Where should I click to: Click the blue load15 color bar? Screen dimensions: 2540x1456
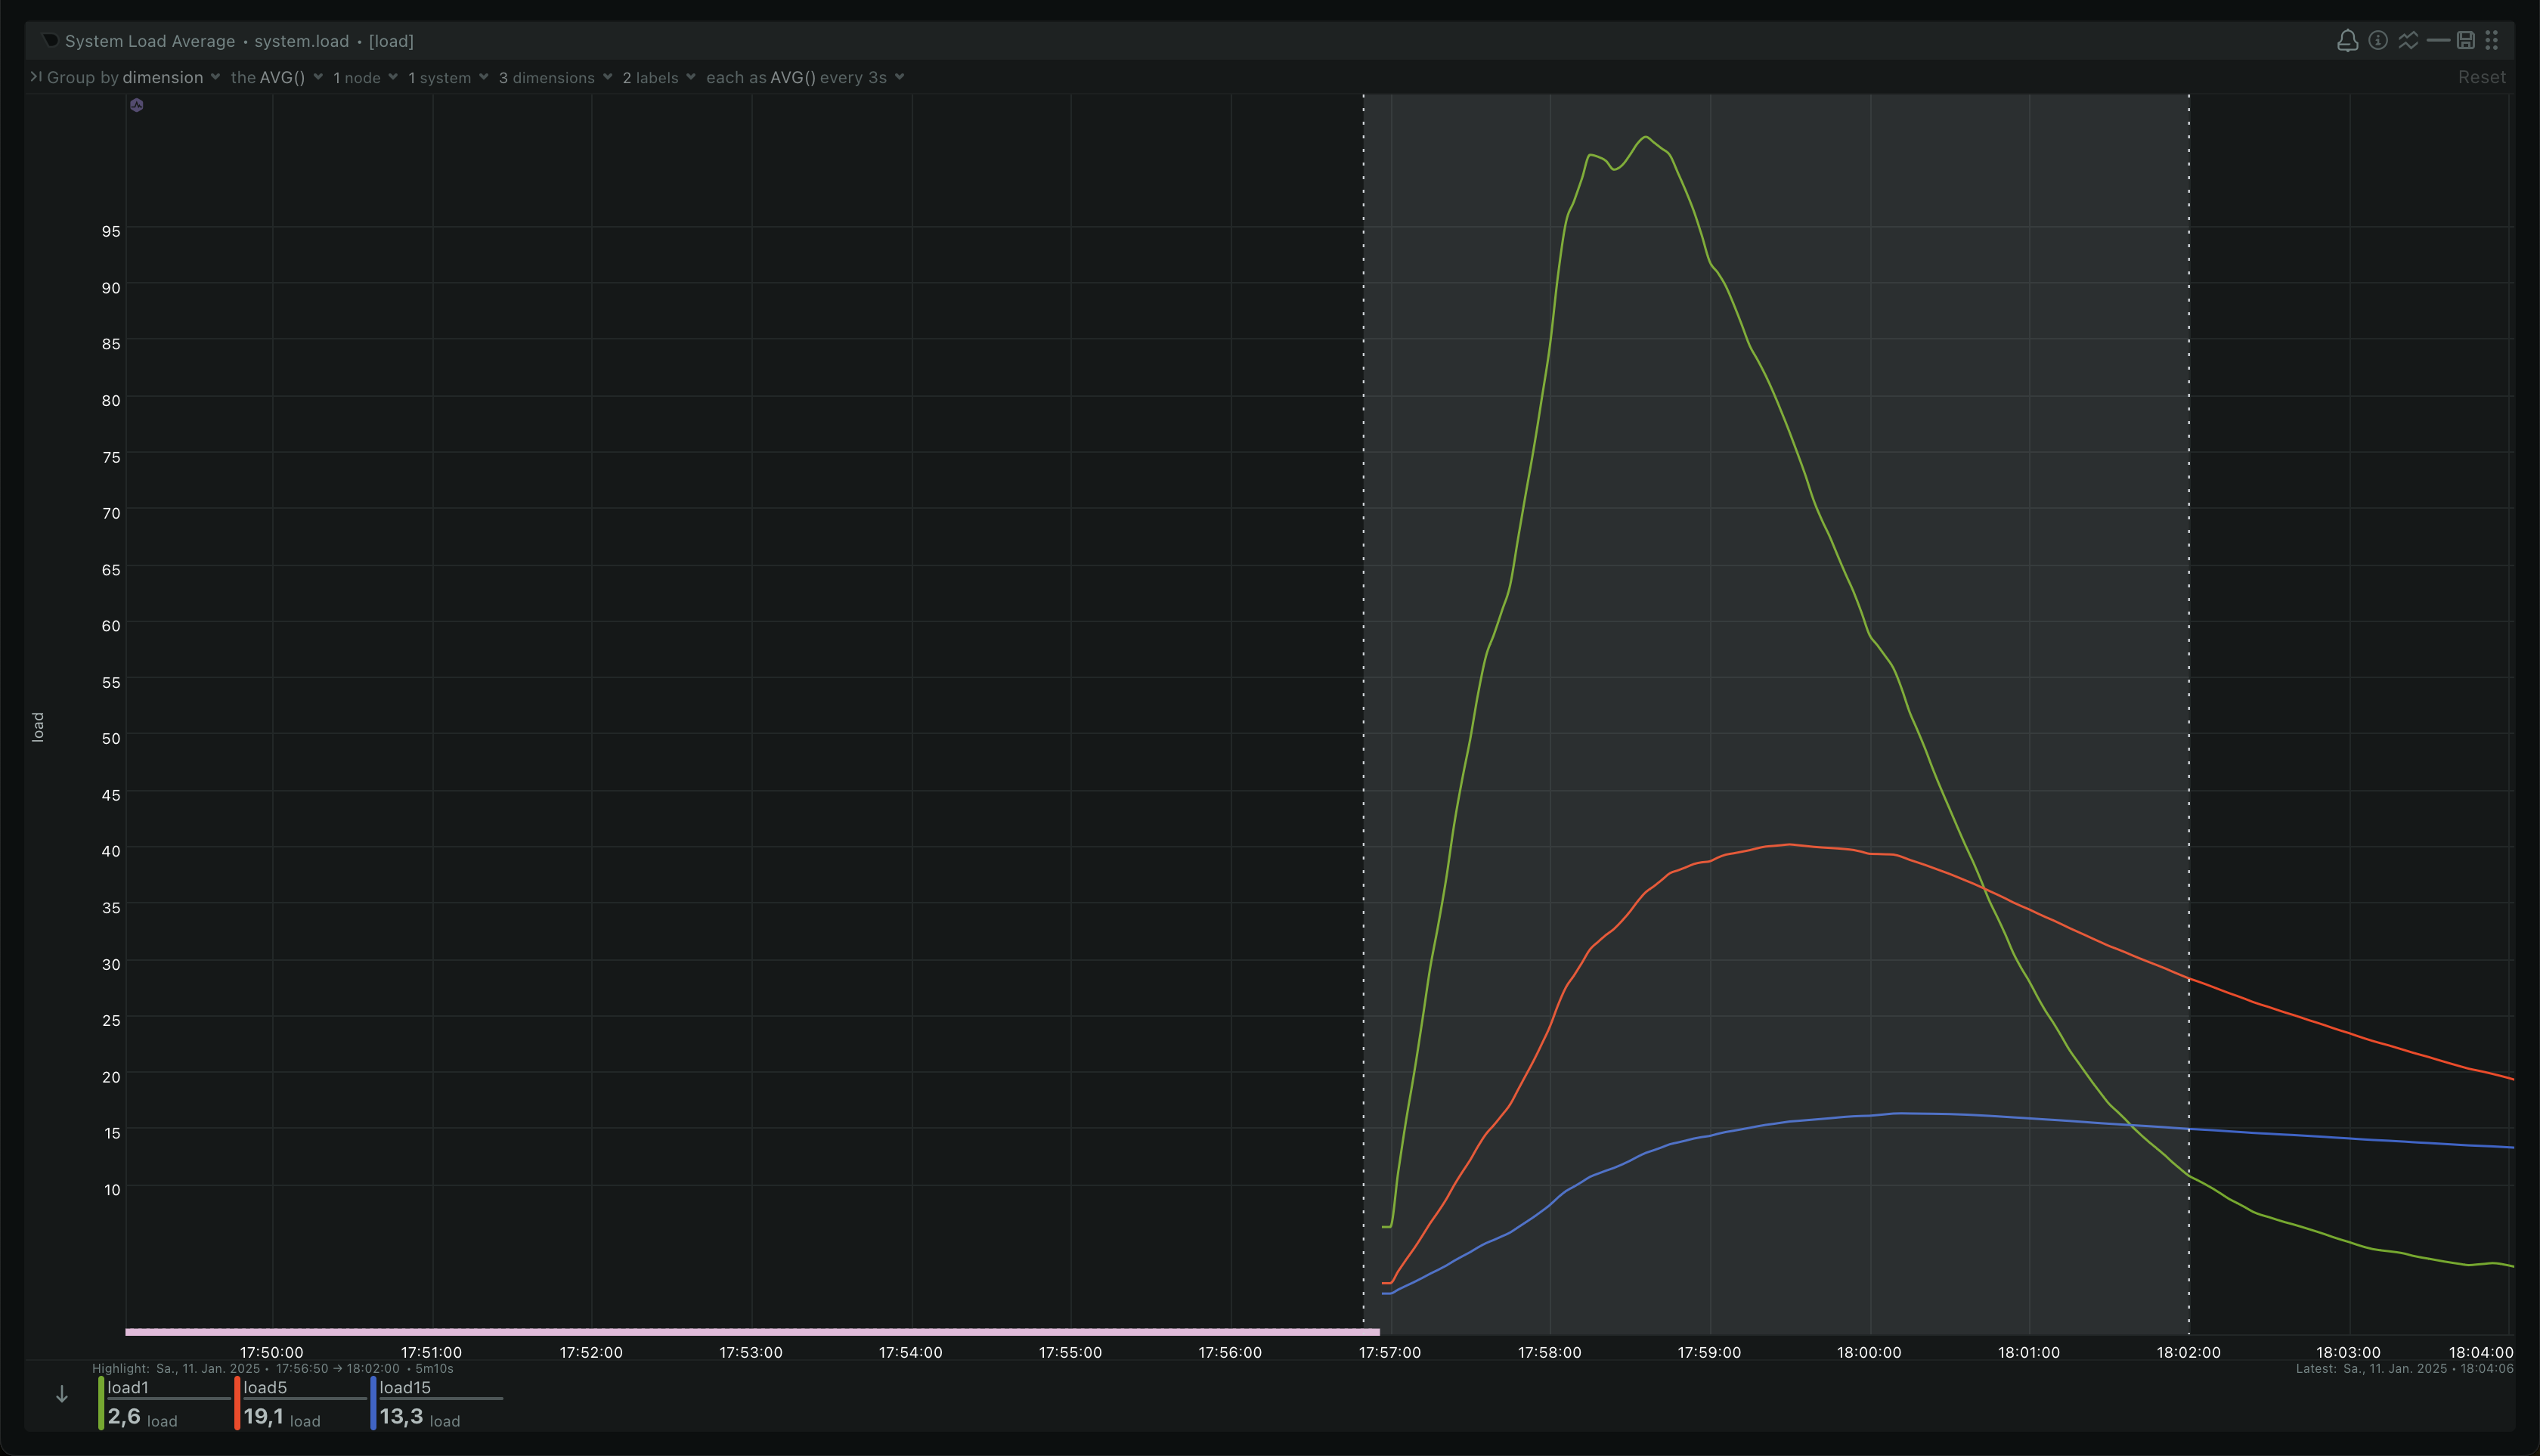click(373, 1403)
